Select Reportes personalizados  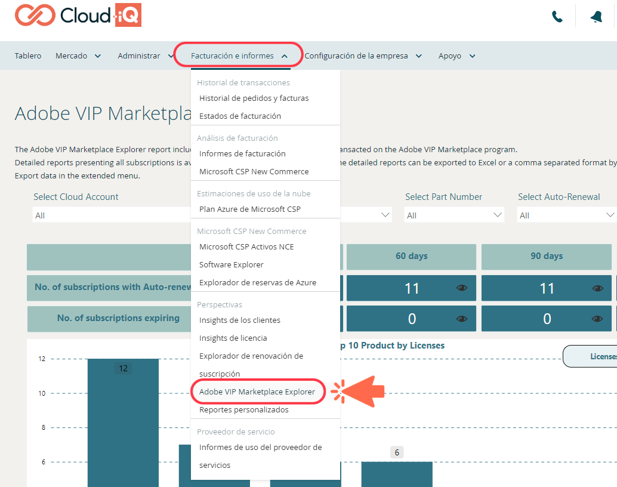(244, 410)
